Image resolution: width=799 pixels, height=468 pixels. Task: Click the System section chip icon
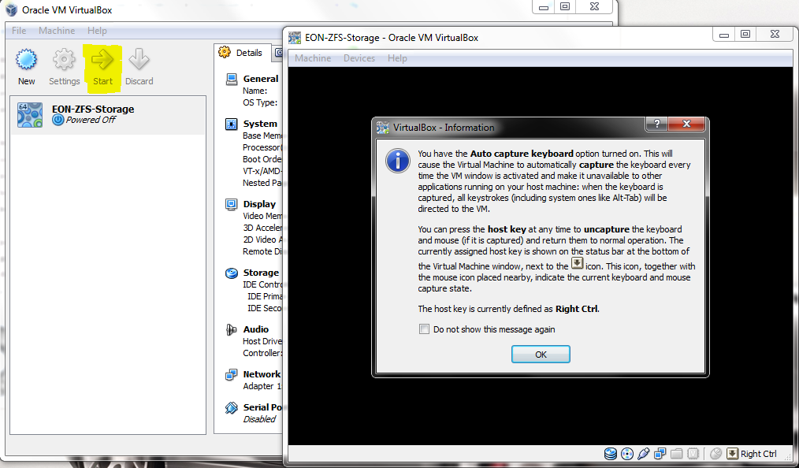232,124
